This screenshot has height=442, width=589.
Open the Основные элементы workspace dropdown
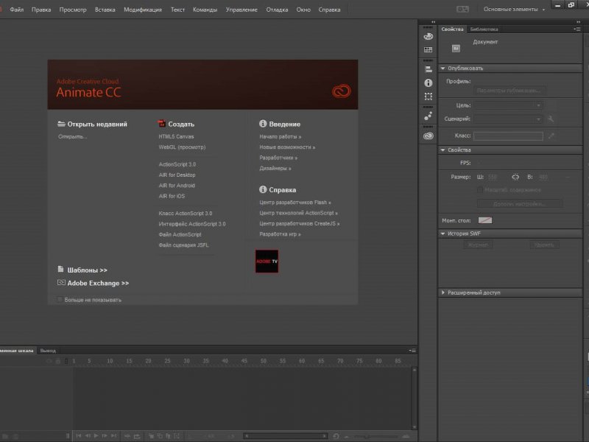514,10
